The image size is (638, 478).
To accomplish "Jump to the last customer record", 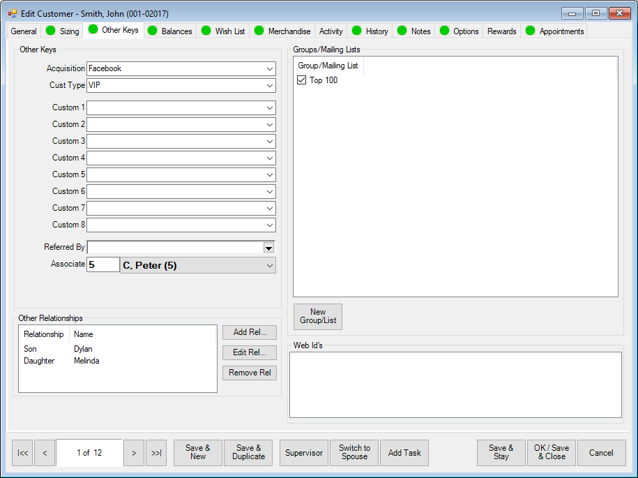I will pyautogui.click(x=156, y=453).
